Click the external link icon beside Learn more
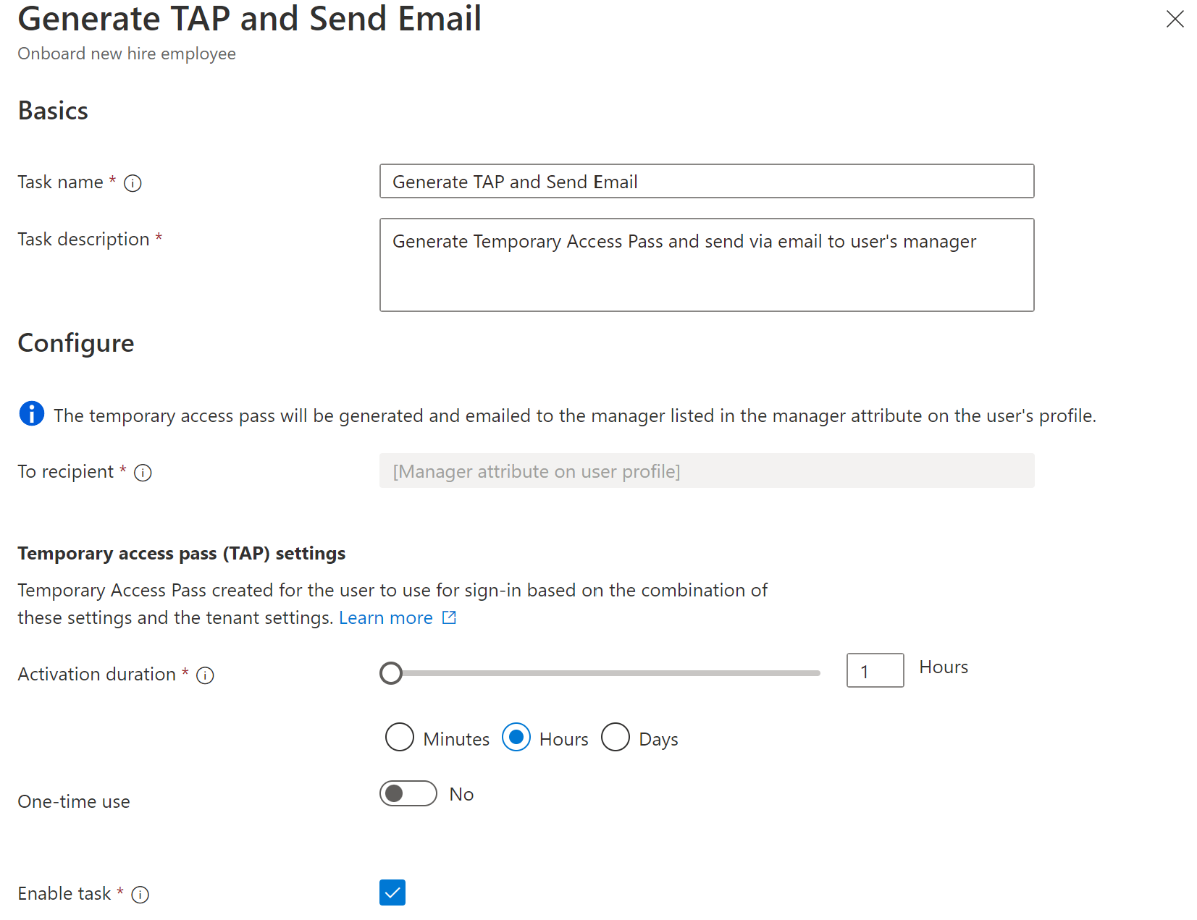Viewport: 1197px width, 920px height. [449, 617]
